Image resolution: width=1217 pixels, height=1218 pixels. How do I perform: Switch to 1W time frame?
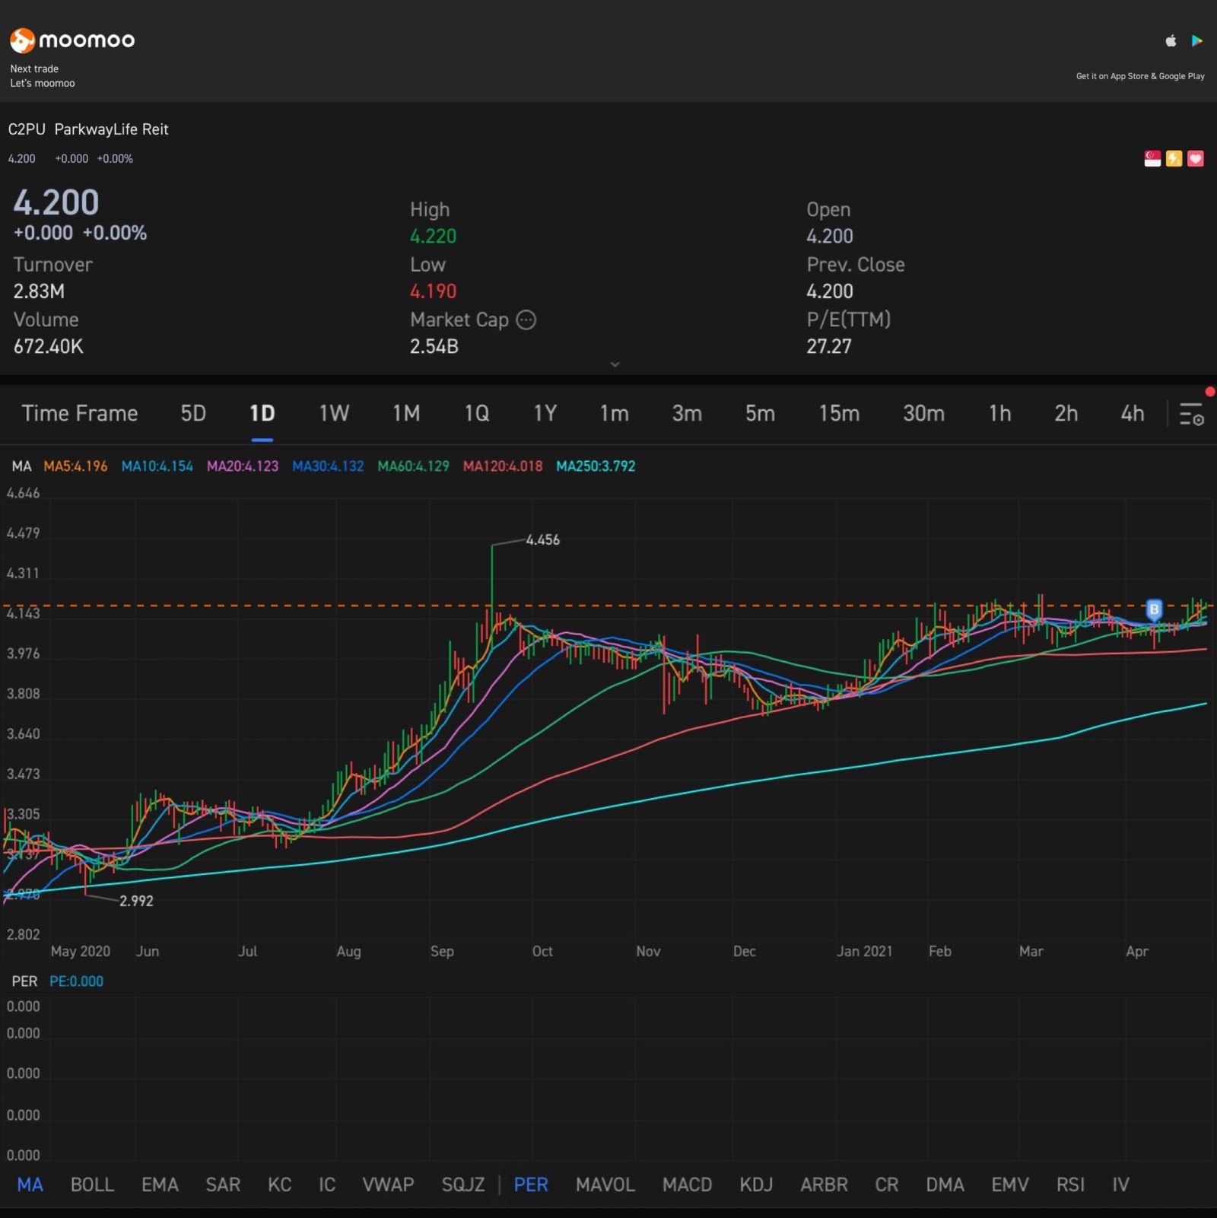(334, 413)
